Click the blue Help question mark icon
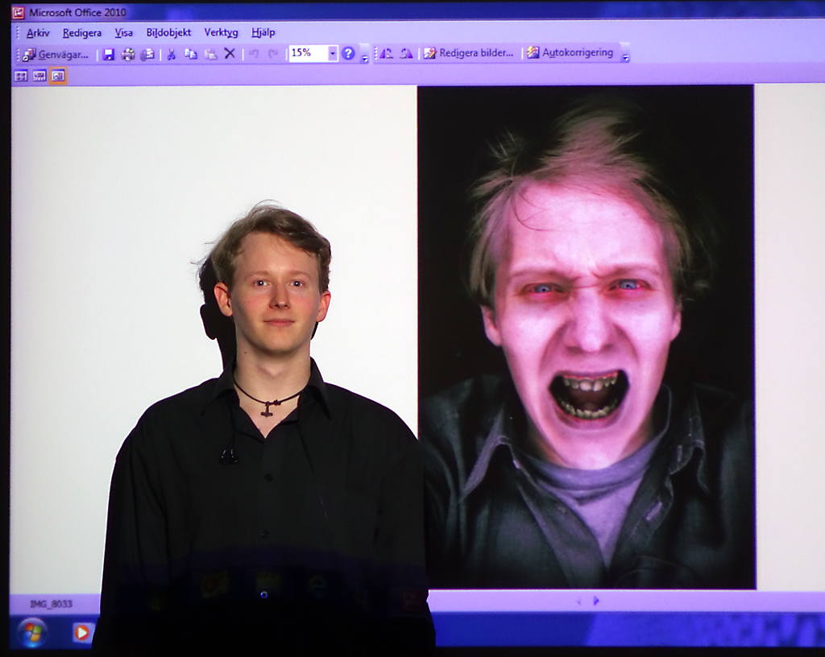 [x=348, y=53]
